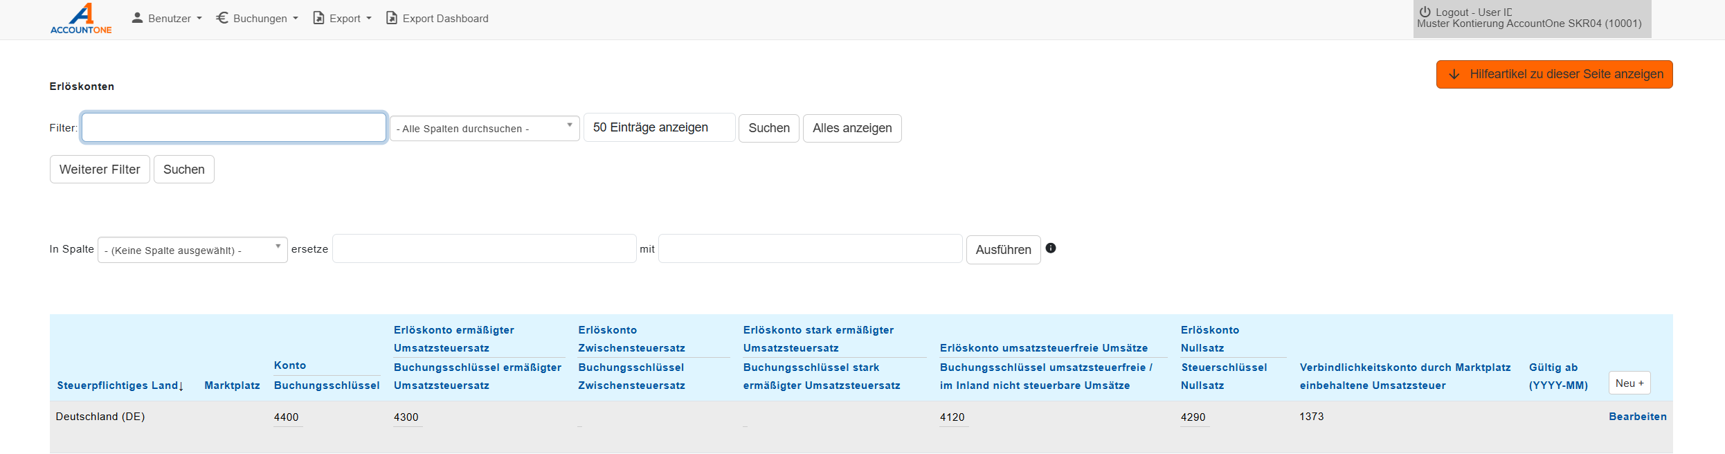The height and width of the screenshot is (454, 1725).
Task: Click the down arrow in Hilfeartikel button
Action: click(x=1454, y=74)
